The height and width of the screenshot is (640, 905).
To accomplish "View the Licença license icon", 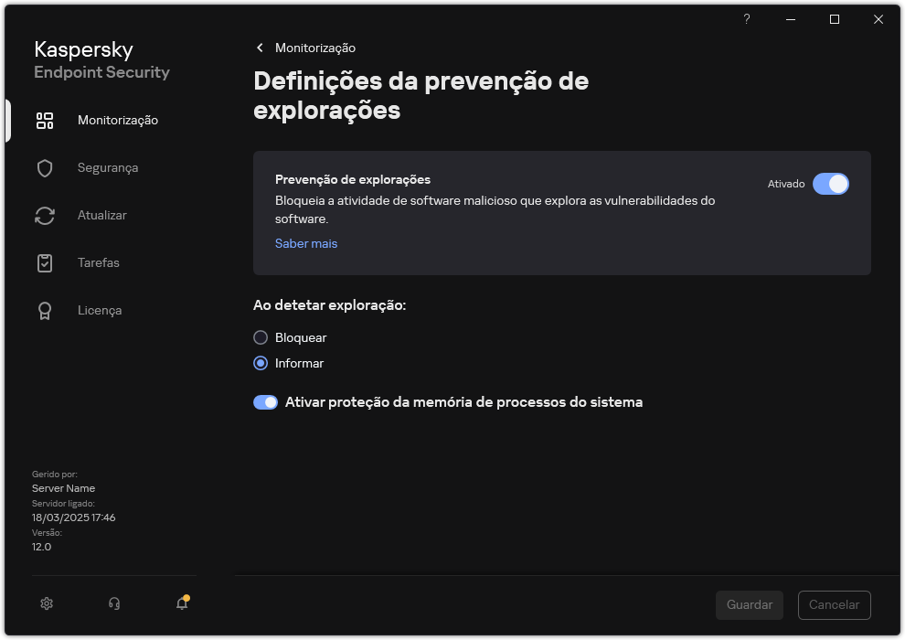I will pyautogui.click(x=45, y=310).
